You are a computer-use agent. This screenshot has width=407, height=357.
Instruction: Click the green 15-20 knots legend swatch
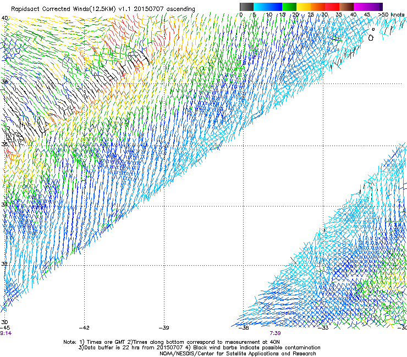(289, 7)
